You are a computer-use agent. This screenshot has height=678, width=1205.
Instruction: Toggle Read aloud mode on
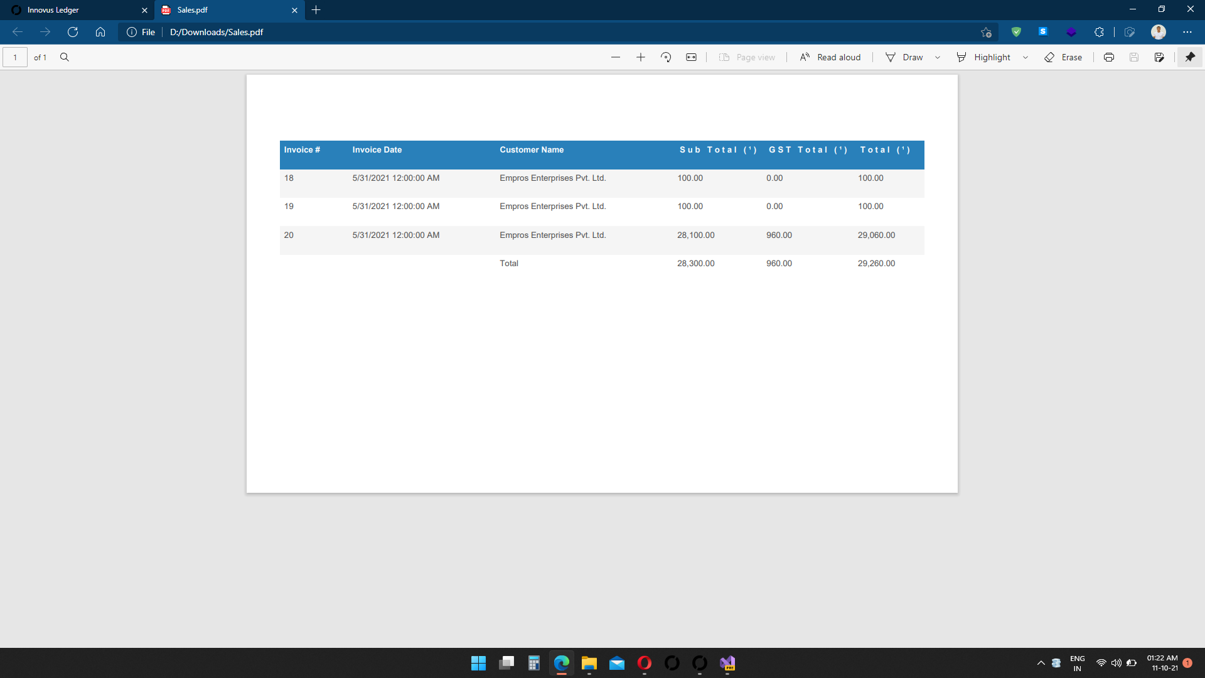pyautogui.click(x=830, y=57)
